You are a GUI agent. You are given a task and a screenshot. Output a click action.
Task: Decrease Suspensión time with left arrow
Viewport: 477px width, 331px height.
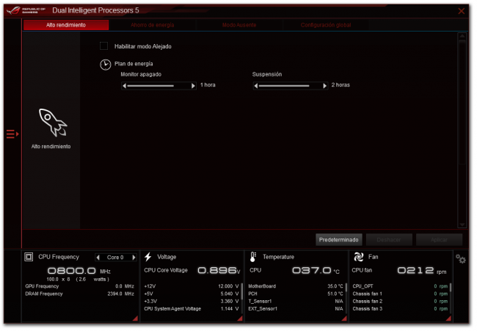pos(256,86)
